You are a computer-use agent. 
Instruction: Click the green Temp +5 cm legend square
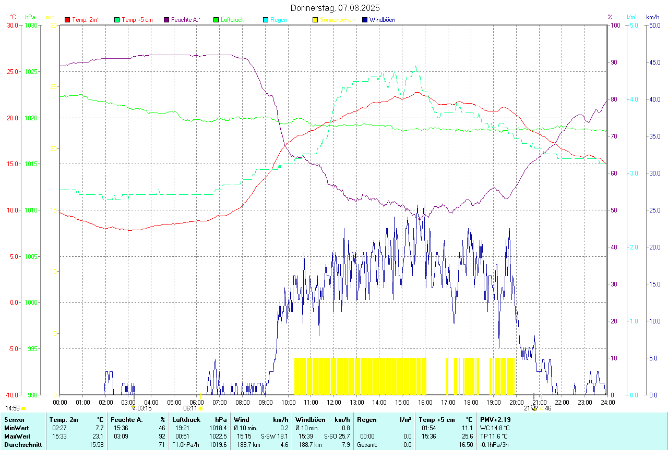point(117,20)
